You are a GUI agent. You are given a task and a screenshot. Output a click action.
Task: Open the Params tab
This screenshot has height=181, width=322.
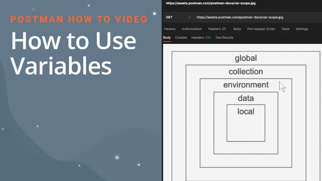(170, 29)
